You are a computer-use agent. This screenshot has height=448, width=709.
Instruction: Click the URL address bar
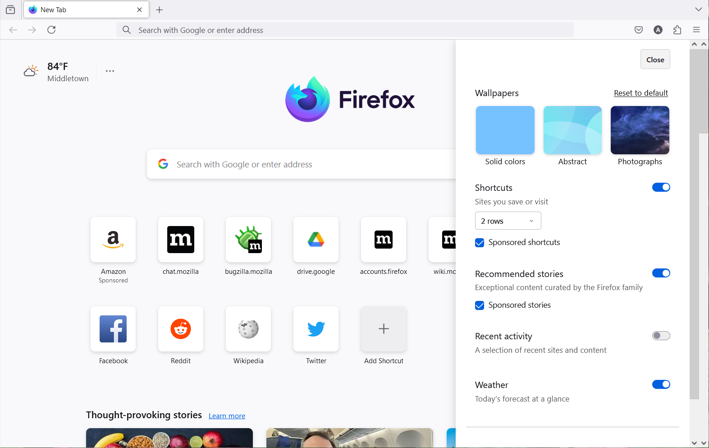[345, 30]
